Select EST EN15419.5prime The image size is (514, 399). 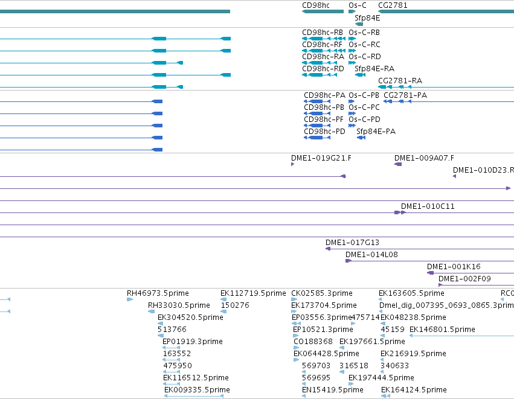point(333,391)
